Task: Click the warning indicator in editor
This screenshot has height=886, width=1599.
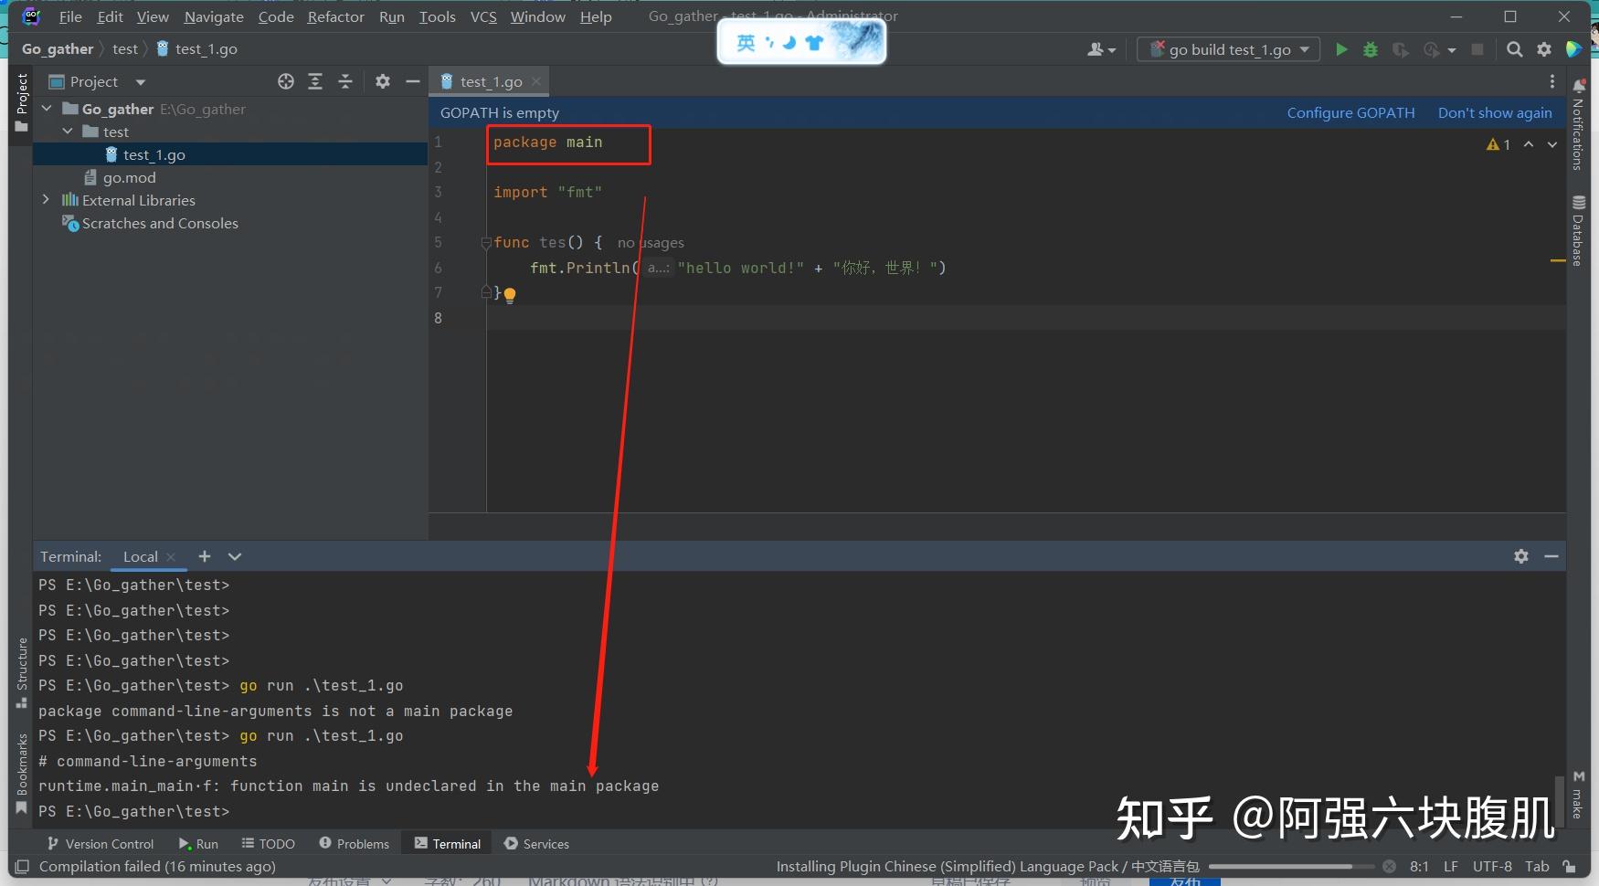Action: tap(1498, 144)
